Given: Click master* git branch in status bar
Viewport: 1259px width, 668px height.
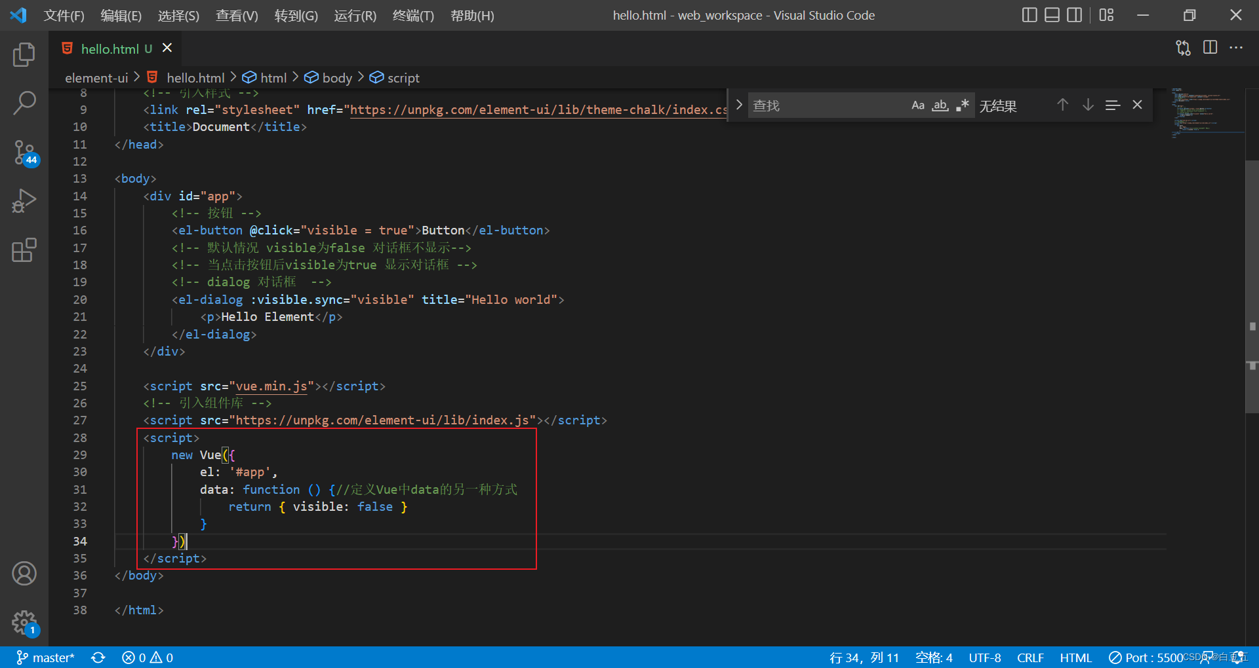Looking at the screenshot, I should (45, 658).
